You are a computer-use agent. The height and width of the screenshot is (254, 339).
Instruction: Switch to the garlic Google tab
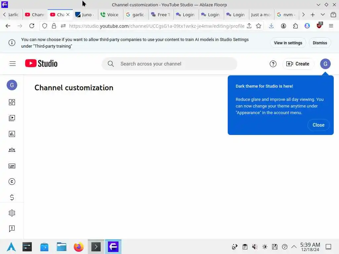point(135,15)
